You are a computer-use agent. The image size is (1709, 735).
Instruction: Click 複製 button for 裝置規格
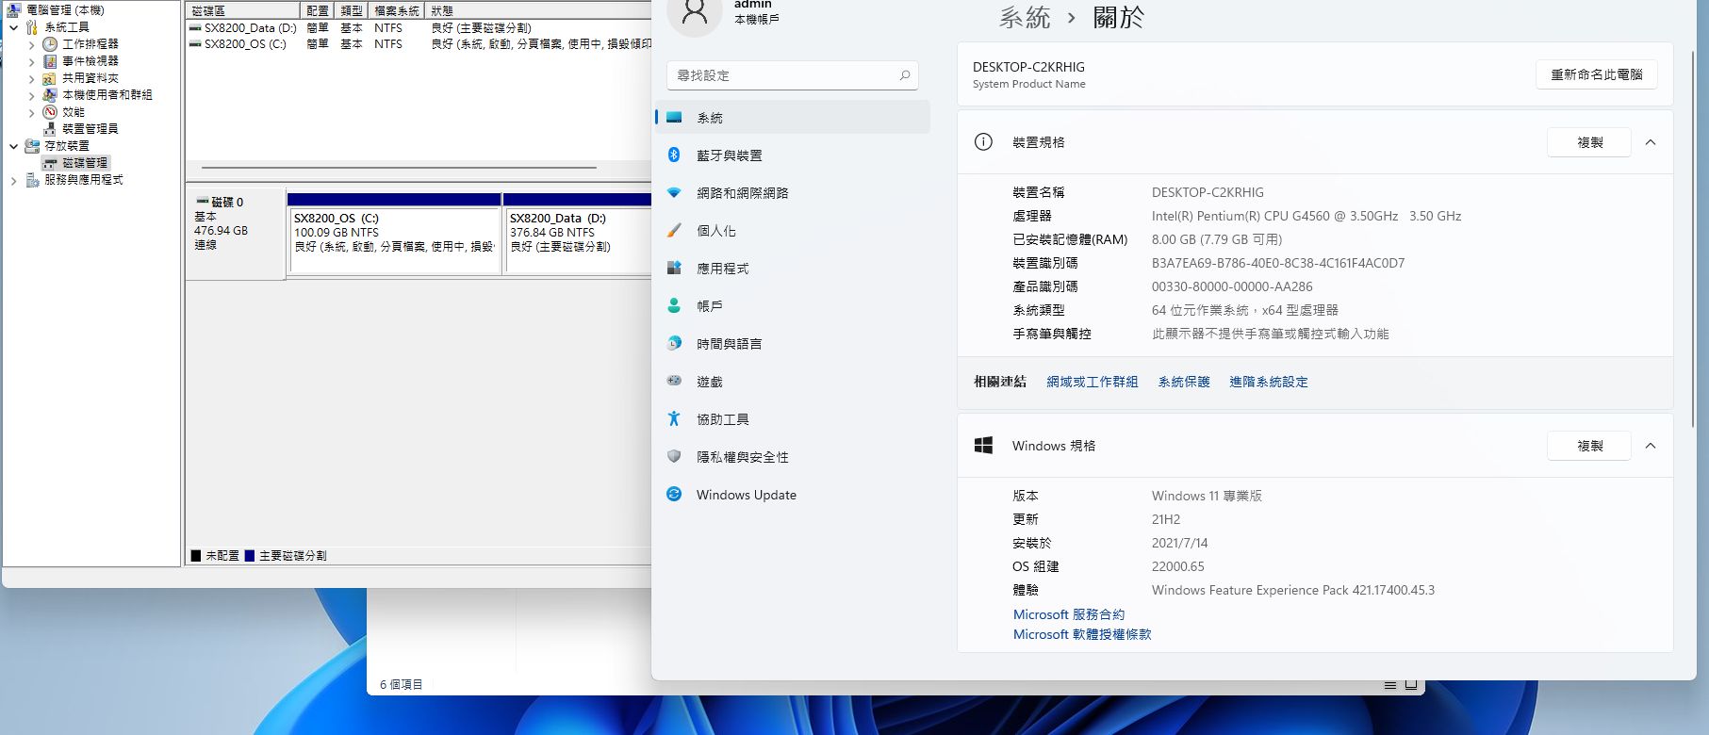[1589, 142]
